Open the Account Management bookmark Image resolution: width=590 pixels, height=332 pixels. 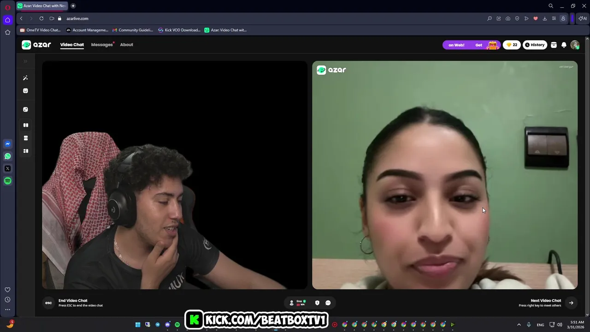[x=87, y=30]
